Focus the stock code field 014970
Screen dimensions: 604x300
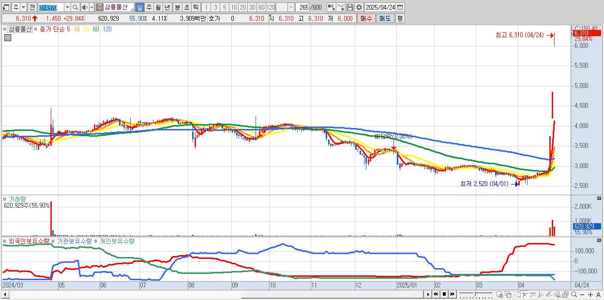tap(51, 7)
